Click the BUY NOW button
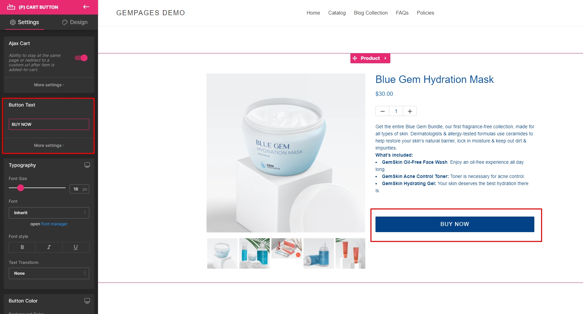The width and height of the screenshot is (583, 314). point(455,224)
